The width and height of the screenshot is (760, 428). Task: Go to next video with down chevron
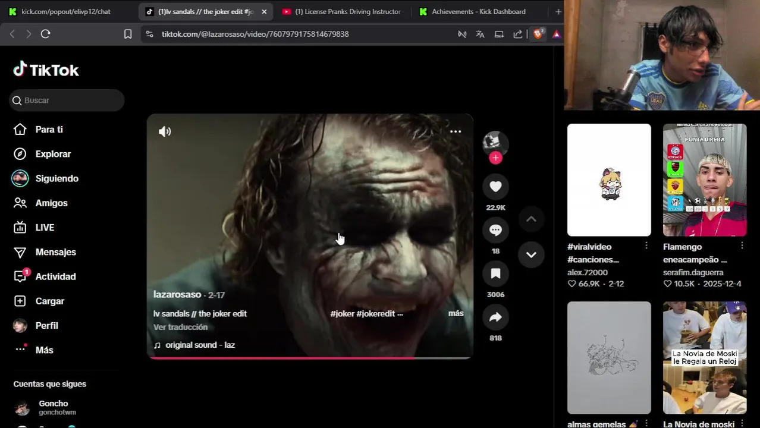point(531,254)
